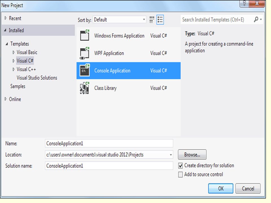Select the Online category label
The height and width of the screenshot is (203, 271).
coord(15,99)
